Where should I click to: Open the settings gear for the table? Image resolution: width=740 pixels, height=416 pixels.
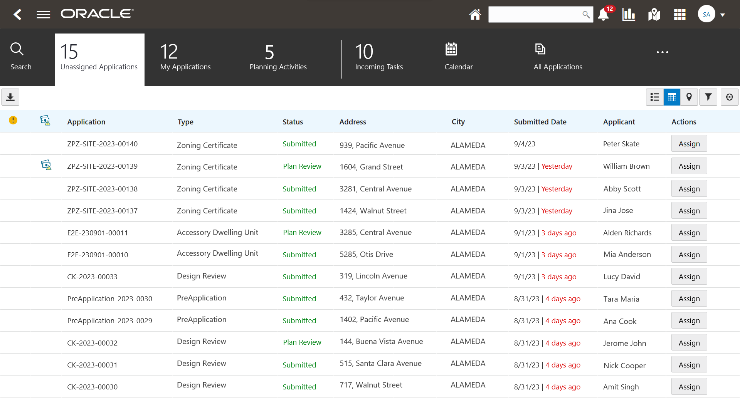click(729, 97)
